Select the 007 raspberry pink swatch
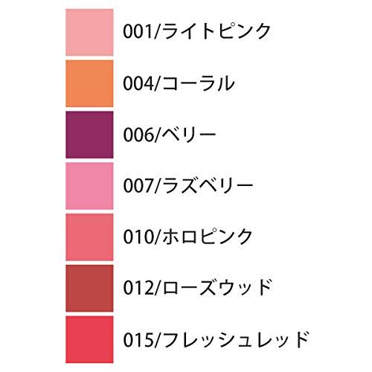Screen dimensions: 372x372 pos(89,186)
